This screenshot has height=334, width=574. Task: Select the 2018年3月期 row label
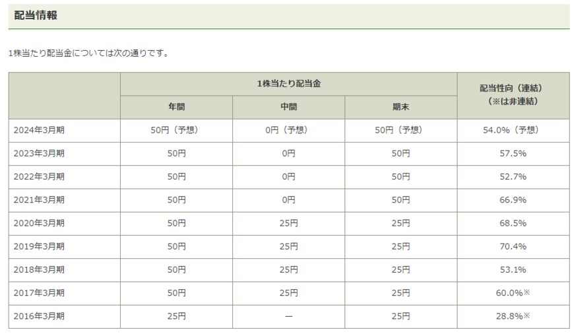39,269
